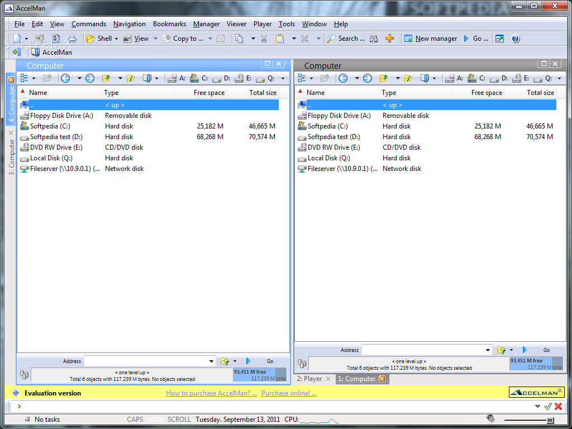Screen dimensions: 572x429
Task: Expand the Shell dropdown arrow
Action: pos(116,39)
